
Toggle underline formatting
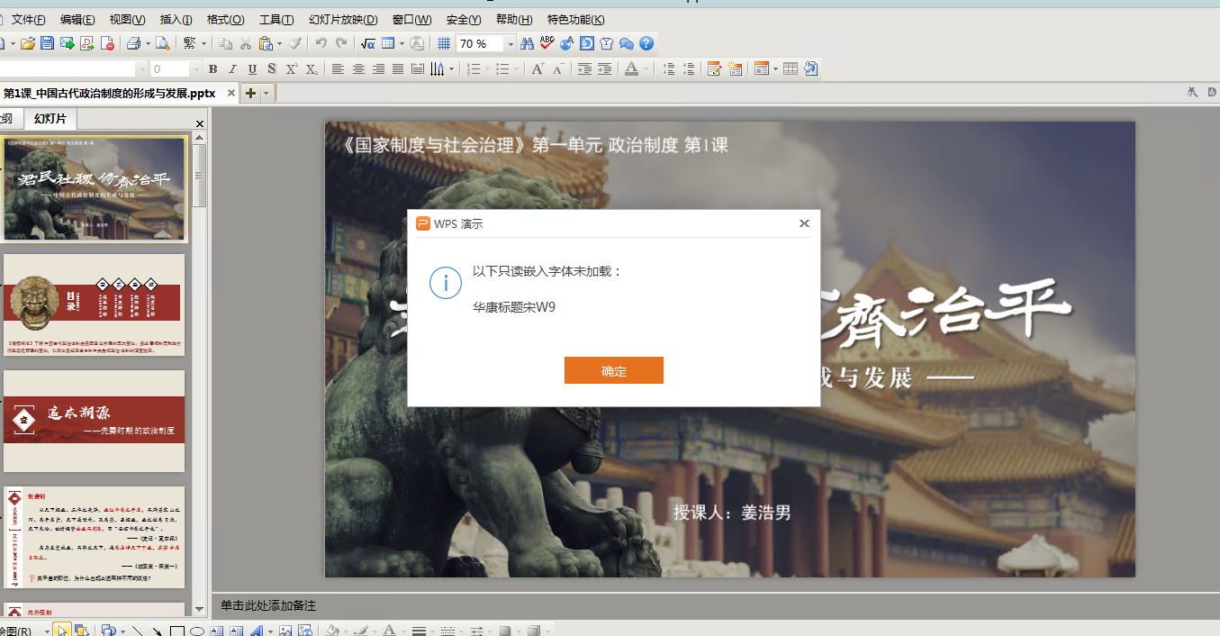point(252,69)
